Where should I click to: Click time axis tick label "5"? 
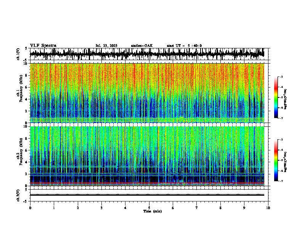pos(149,208)
